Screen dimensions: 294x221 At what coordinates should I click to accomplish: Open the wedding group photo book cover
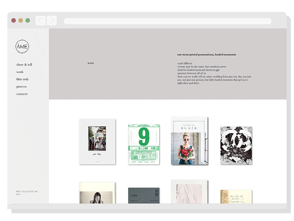click(x=97, y=141)
